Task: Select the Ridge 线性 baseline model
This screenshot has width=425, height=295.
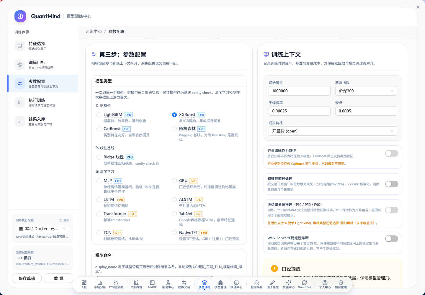Action: pyautogui.click(x=99, y=157)
